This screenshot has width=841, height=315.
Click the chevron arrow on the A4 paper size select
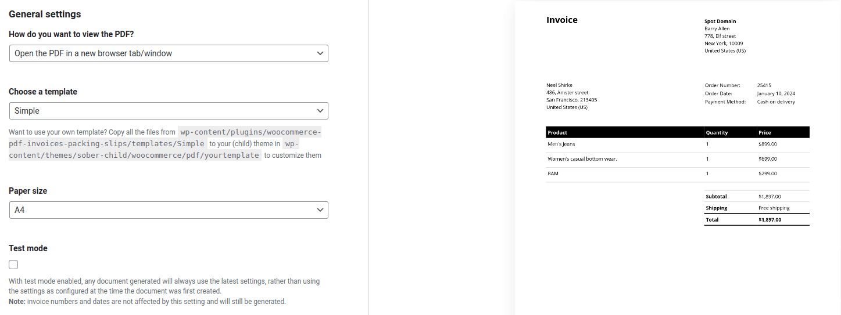point(320,210)
